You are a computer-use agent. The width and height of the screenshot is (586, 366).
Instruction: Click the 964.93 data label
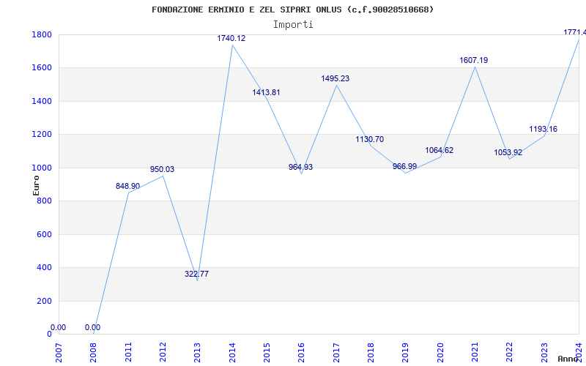300,167
